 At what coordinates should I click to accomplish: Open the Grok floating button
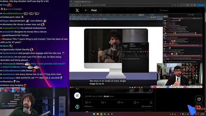pyautogui.click(x=199, y=99)
